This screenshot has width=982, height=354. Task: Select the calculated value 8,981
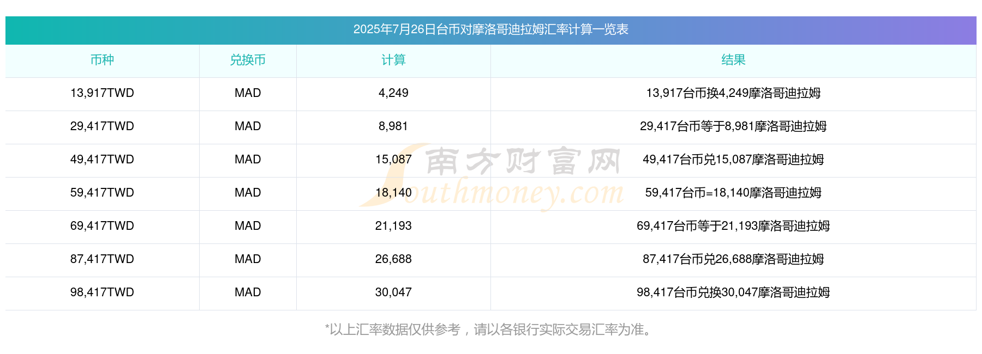393,126
